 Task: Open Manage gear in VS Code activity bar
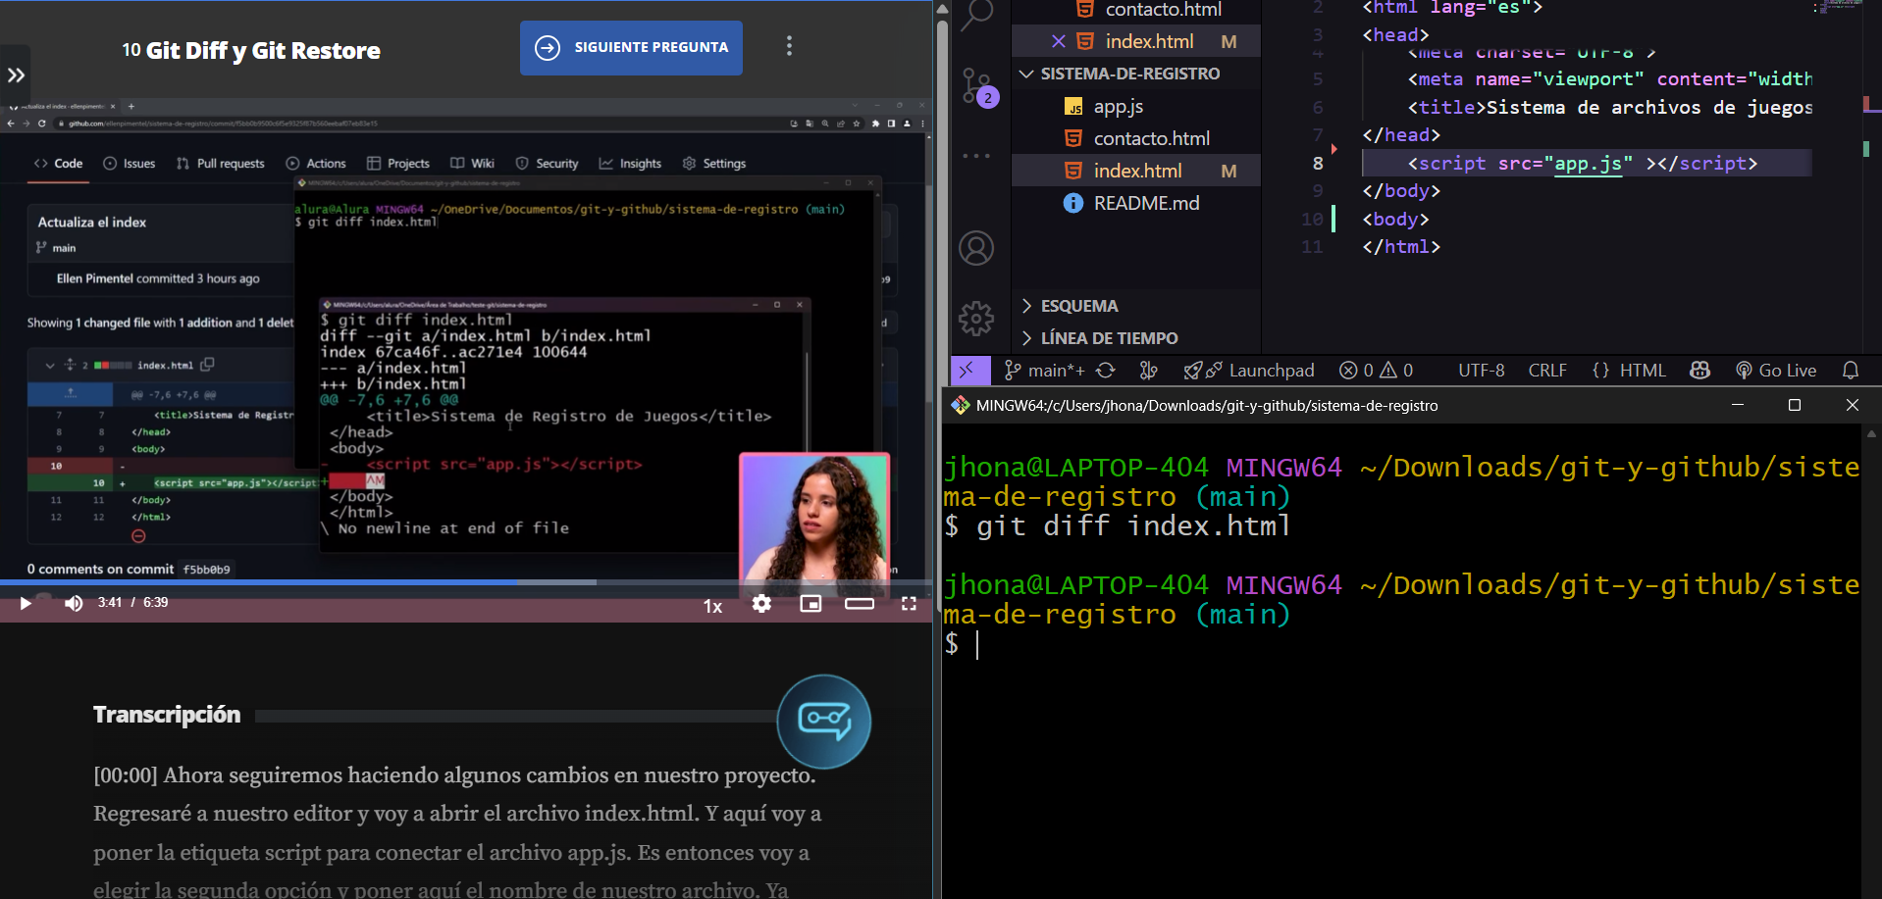tap(976, 318)
